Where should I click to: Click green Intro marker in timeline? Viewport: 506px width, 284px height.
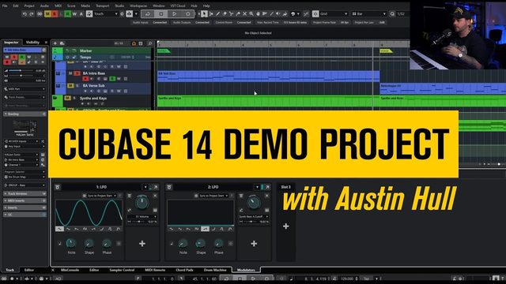(x=164, y=50)
